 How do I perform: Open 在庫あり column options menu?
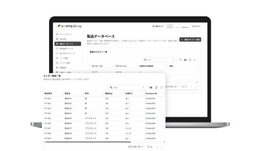pyautogui.click(x=142, y=94)
